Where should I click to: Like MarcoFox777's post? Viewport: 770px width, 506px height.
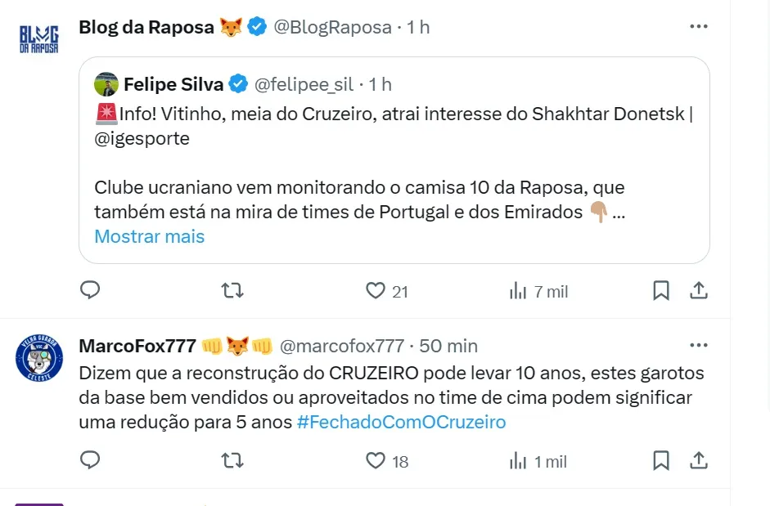coord(376,460)
